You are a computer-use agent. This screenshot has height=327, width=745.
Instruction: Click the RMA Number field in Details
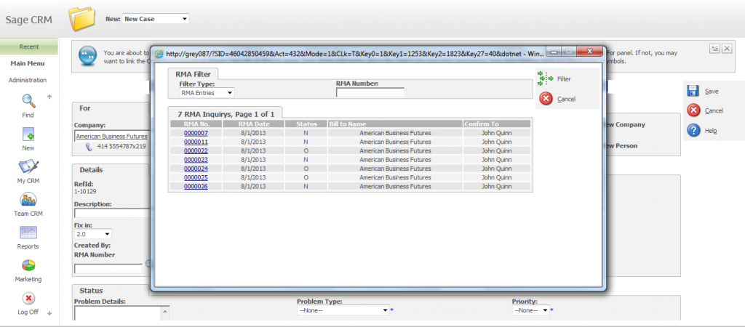click(x=108, y=269)
